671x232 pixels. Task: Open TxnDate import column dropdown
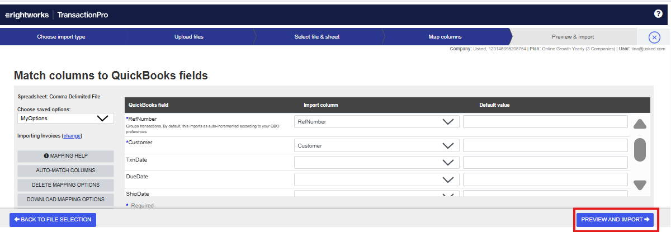coord(377,163)
